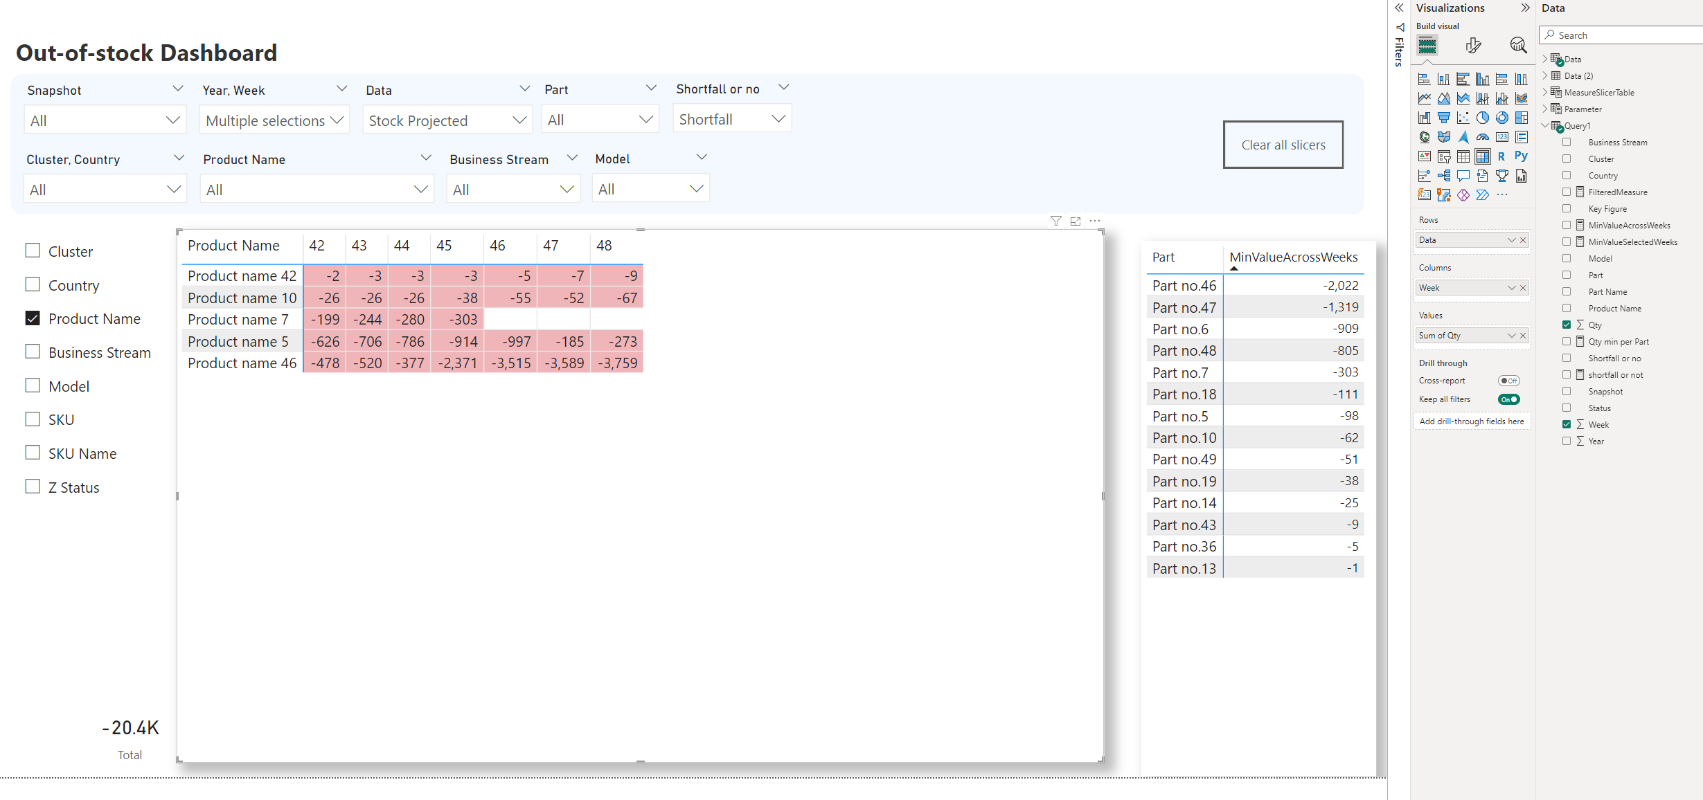Insert the Q&A visual
The width and height of the screenshot is (1703, 800).
1463,176
